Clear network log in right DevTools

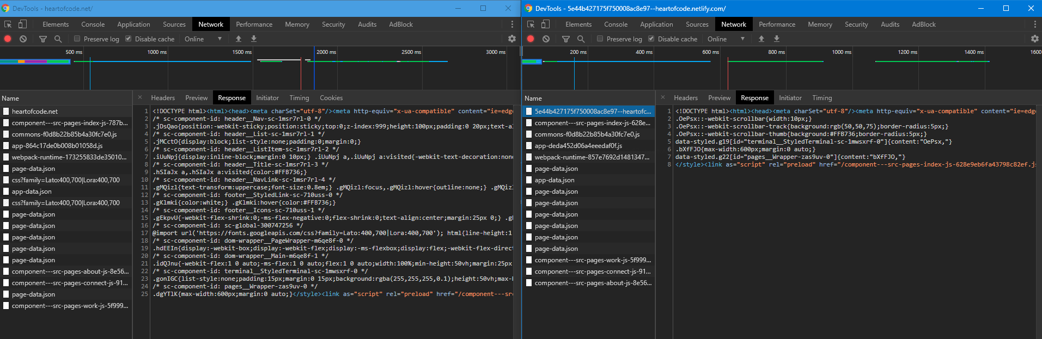pos(546,39)
